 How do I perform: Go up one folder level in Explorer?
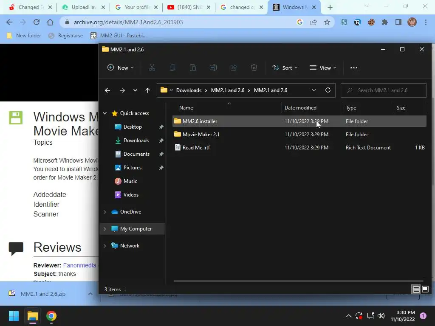tap(147, 90)
